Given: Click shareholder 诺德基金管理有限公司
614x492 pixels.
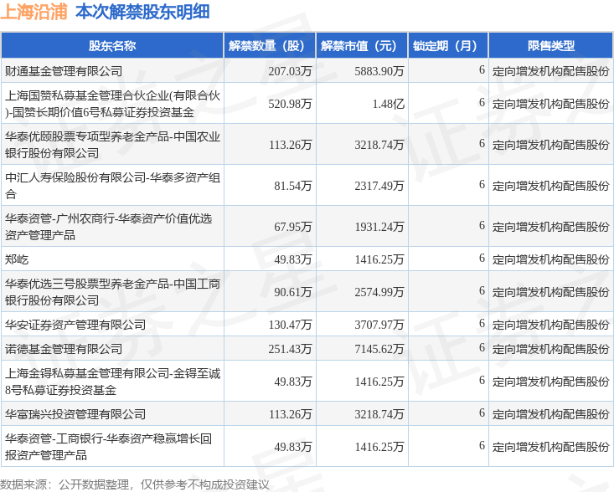Looking at the screenshot, I should 64,349.
